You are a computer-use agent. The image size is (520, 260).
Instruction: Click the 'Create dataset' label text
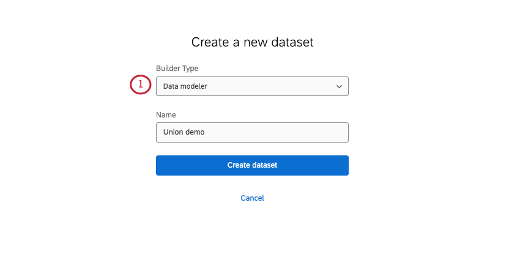(252, 165)
